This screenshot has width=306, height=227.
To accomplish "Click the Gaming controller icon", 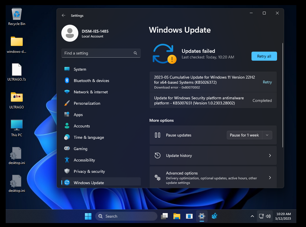I will [x=67, y=148].
